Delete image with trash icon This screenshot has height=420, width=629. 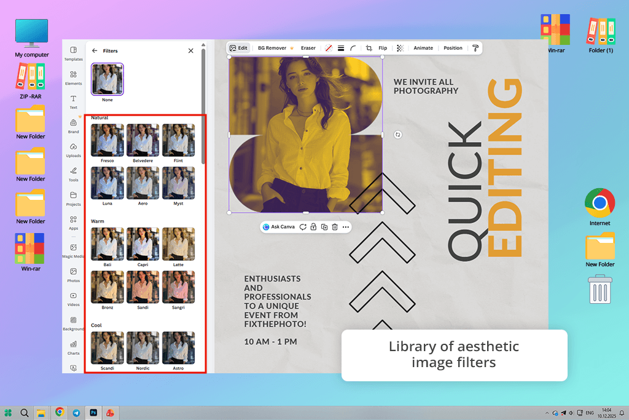click(335, 227)
